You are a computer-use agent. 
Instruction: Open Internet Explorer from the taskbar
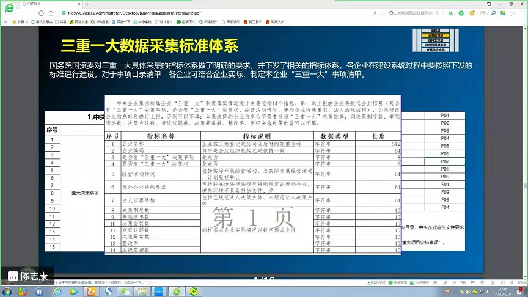click(57, 291)
